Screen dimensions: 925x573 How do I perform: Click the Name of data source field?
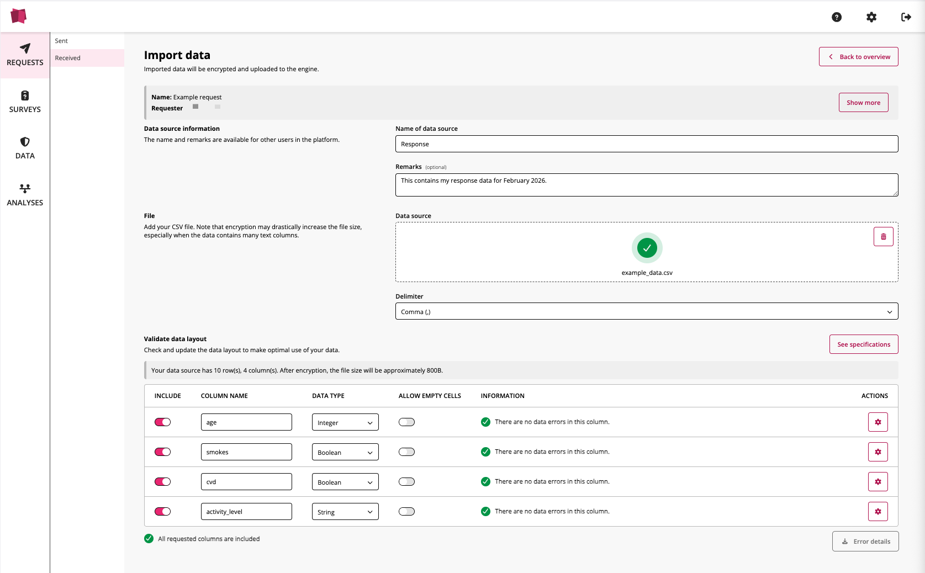pyautogui.click(x=646, y=144)
